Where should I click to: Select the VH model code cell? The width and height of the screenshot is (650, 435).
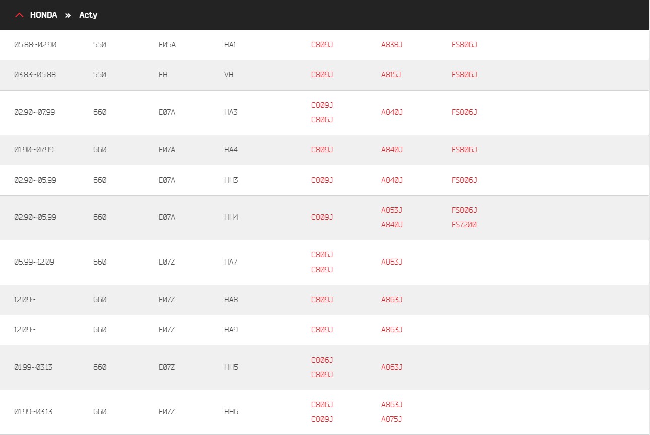[229, 75]
